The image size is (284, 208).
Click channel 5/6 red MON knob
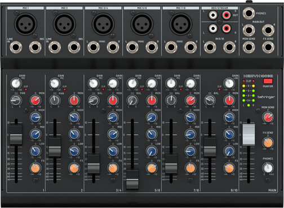[x=152, y=101]
